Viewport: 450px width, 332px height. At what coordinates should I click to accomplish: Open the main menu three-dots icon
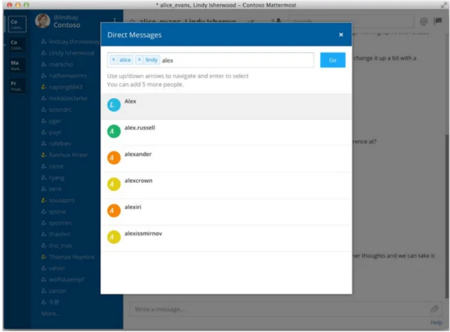pos(114,21)
